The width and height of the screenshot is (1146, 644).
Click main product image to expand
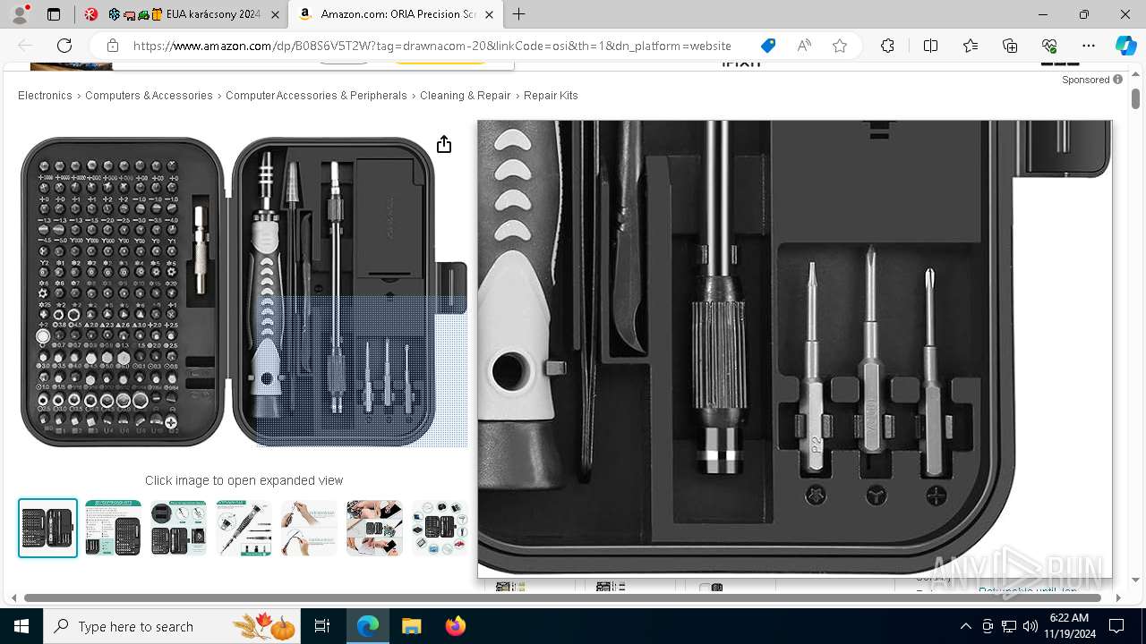click(244, 291)
